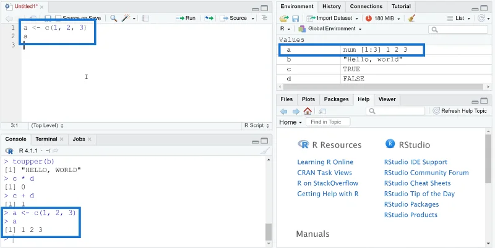Image resolution: width=495 pixels, height=248 pixels.
Task: Switch to Packages tab
Action: pos(336,99)
